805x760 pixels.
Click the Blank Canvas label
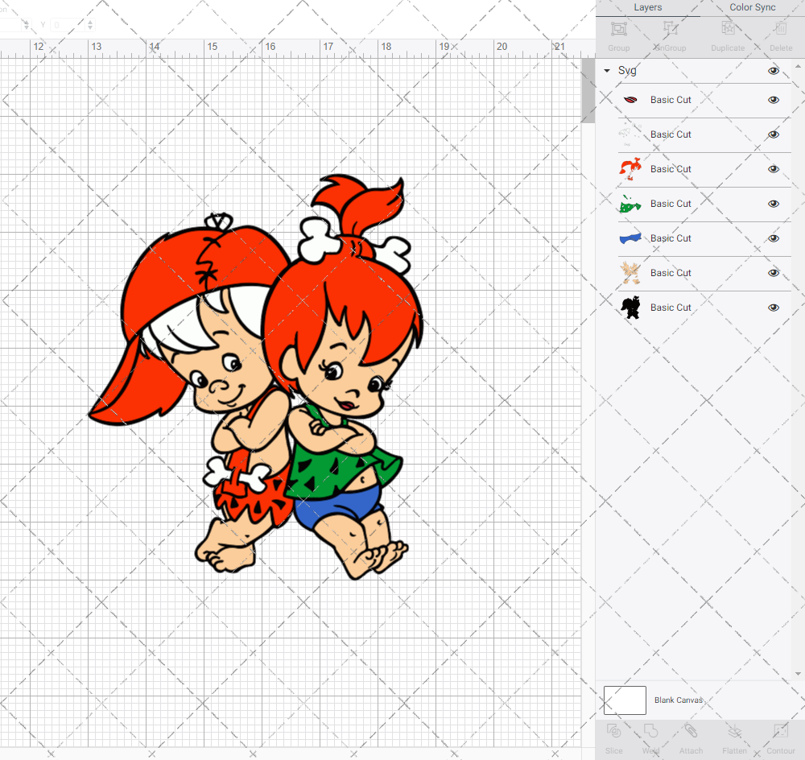coord(678,700)
